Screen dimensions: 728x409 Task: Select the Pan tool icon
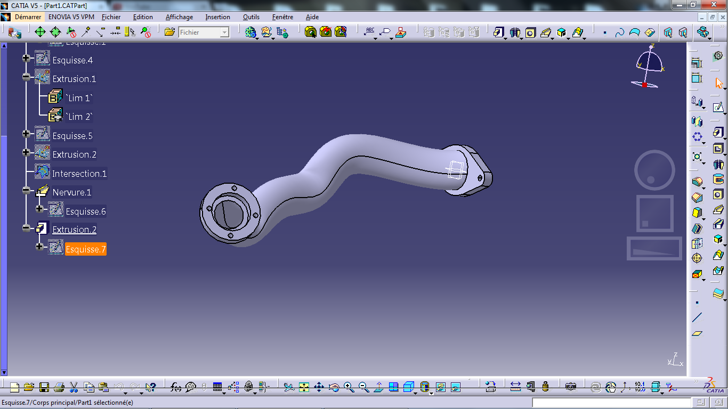coord(319,387)
